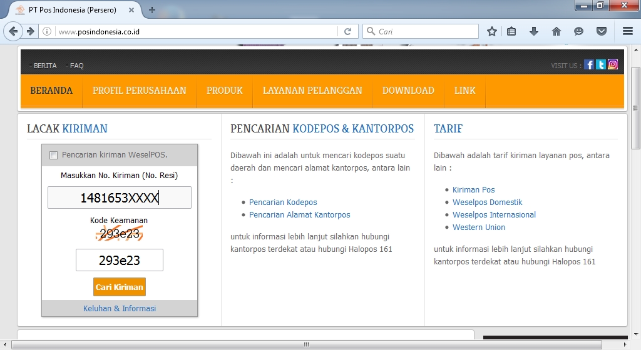
Task: Click the scroll right arrow at bottom
Action: pos(625,345)
